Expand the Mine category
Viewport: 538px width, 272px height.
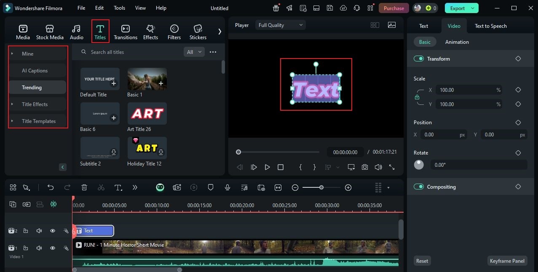[37, 53]
